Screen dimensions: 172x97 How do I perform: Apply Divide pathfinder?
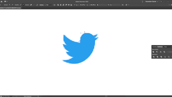(154, 57)
